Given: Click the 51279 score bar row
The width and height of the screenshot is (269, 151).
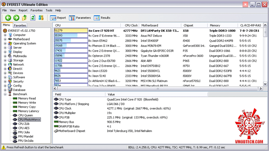Looking at the screenshot, I should 71,31.
